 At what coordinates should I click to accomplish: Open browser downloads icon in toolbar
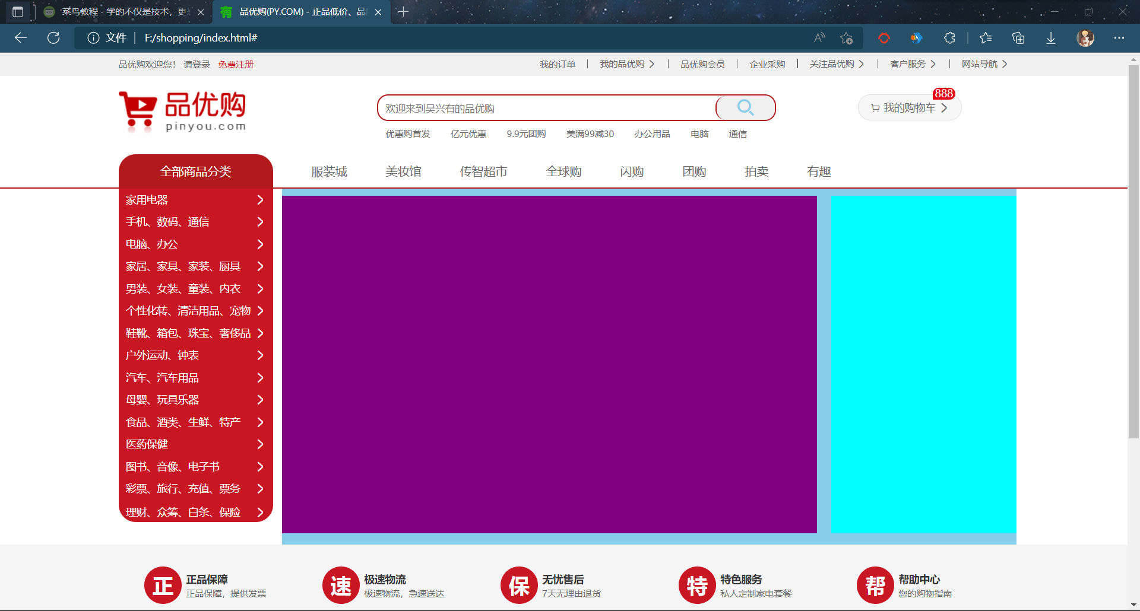click(1050, 38)
